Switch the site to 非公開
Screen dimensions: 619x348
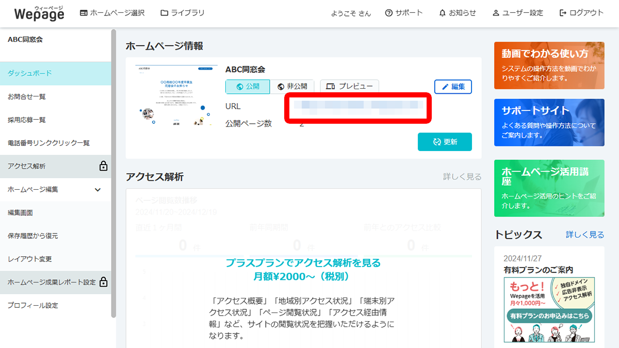point(292,86)
